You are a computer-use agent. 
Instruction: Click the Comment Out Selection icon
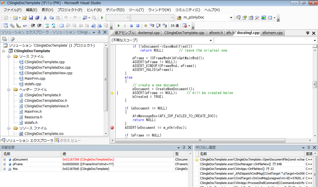click(47, 26)
